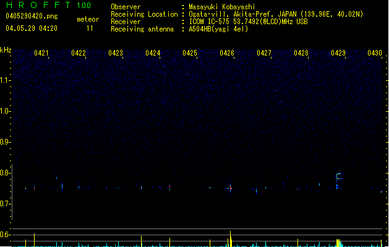
Task: Click the meteor count value 11
Action: 90,28
